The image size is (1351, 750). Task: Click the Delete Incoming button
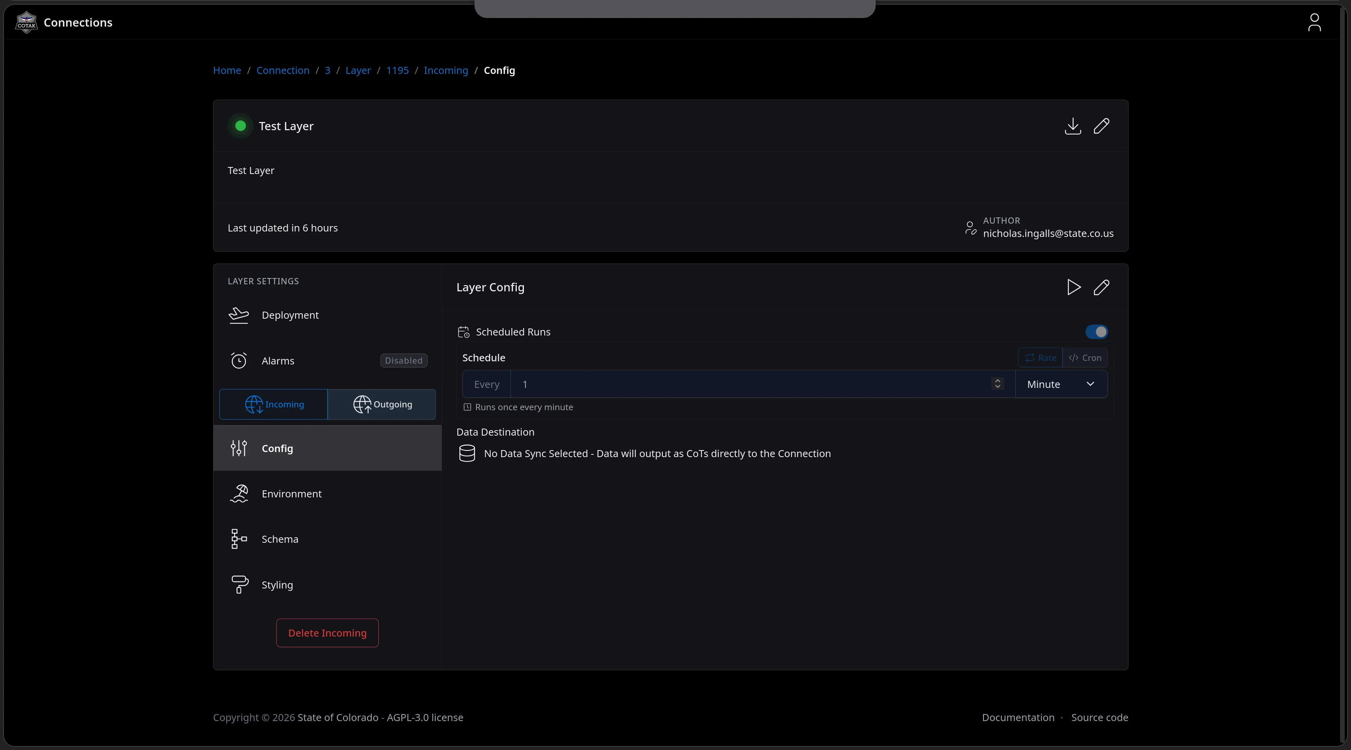pos(327,633)
